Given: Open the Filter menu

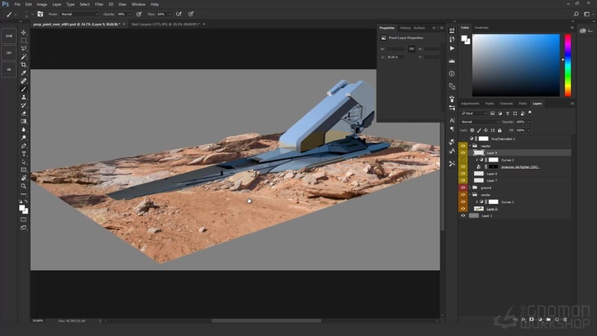Looking at the screenshot, I should point(99,4).
